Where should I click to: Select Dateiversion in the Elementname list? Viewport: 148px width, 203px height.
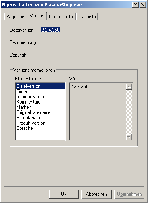click(x=40, y=86)
